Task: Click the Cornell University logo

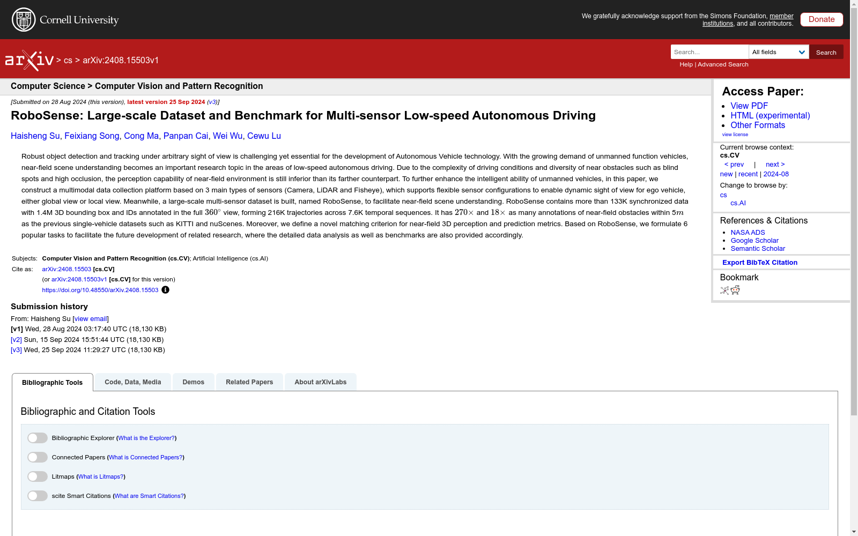Action: pyautogui.click(x=65, y=20)
